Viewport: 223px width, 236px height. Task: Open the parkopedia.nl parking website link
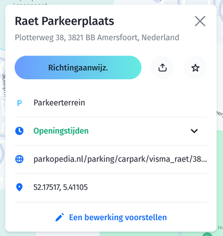click(x=120, y=159)
